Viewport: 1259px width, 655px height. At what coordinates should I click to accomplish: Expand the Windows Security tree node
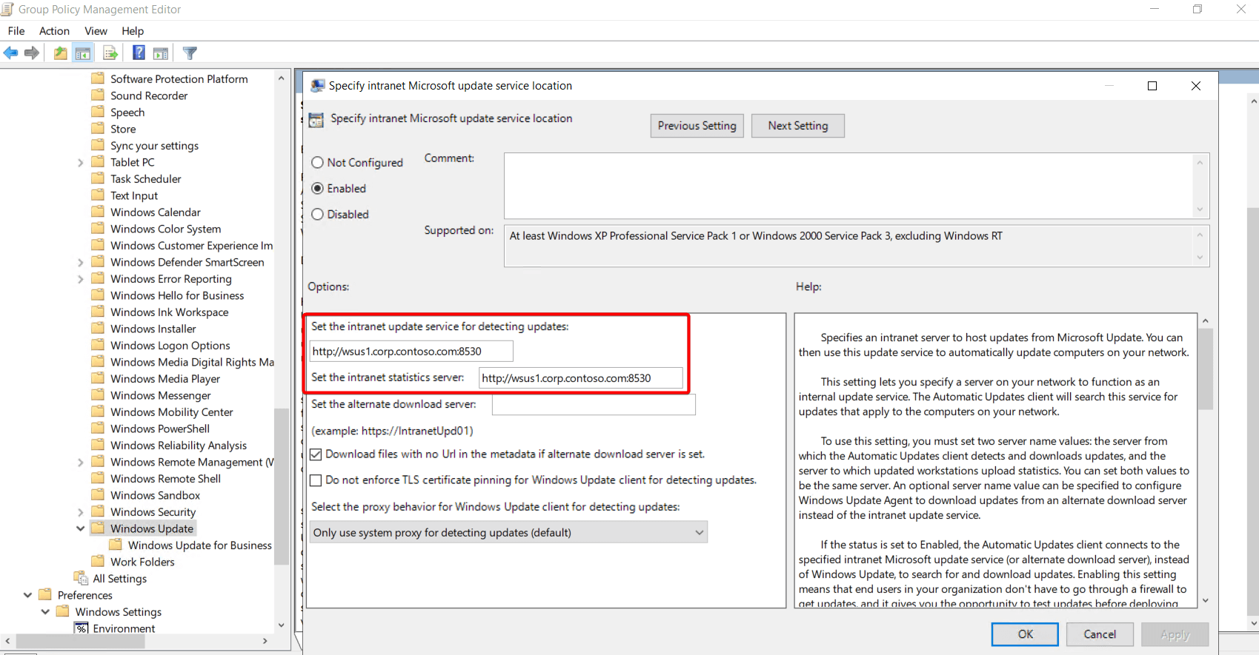point(80,512)
